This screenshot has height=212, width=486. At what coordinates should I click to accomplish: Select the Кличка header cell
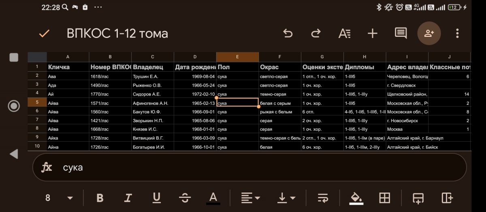[68, 67]
